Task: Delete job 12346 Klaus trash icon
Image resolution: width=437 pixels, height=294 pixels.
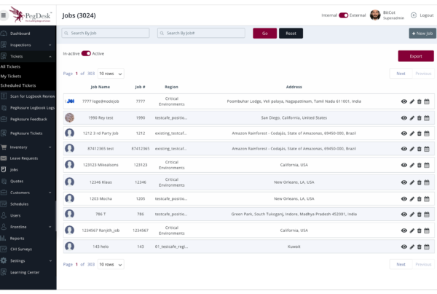Action: (420, 182)
